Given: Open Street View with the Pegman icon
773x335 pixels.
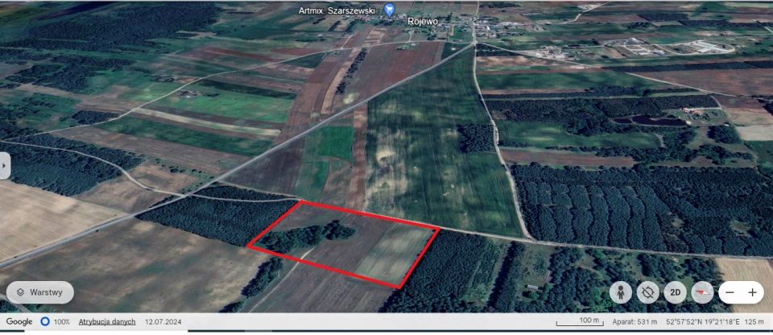Looking at the screenshot, I should 621,292.
